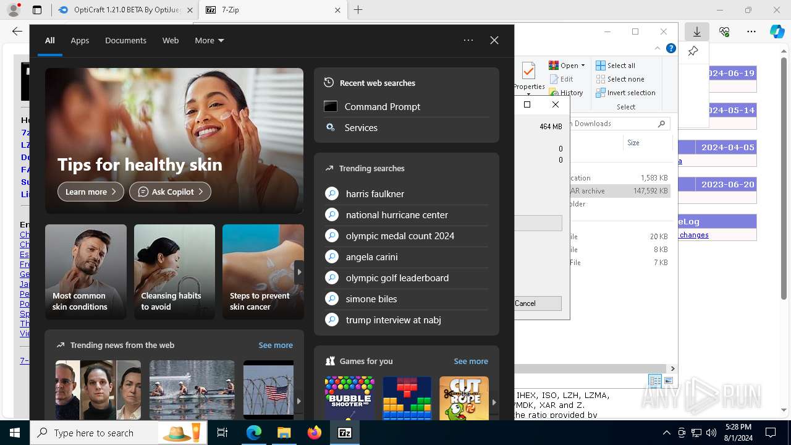Open Edge browser essentials heart icon
This screenshot has width=791, height=445.
pos(724,32)
